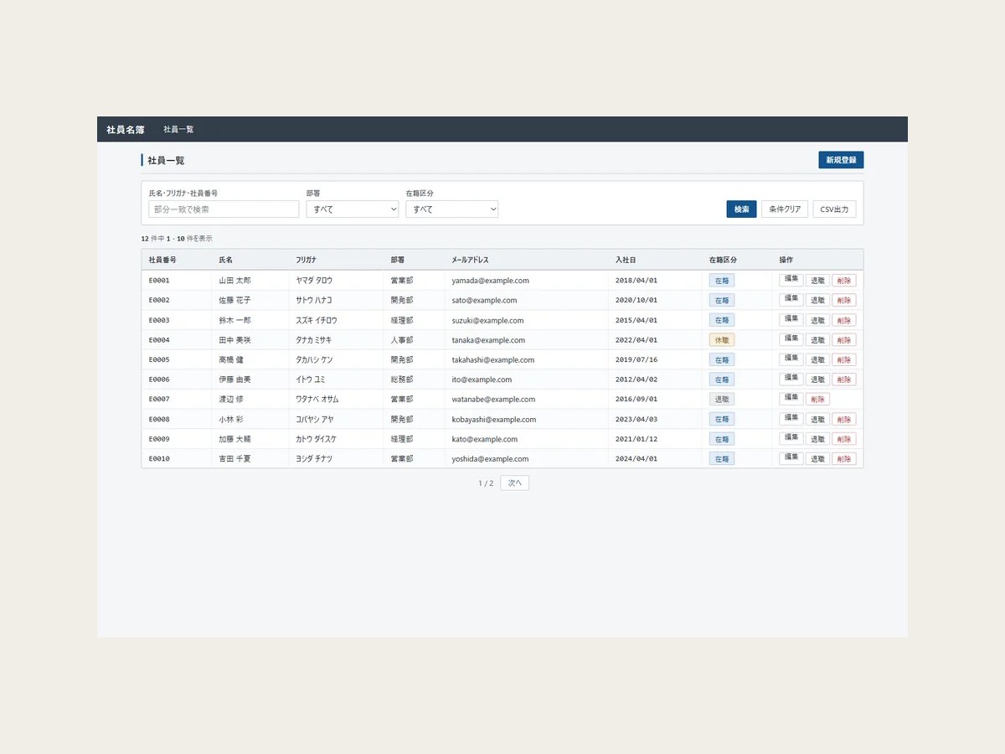1005x754 pixels.
Task: Delete employee E0002 佐藤 花子
Action: [x=844, y=300]
